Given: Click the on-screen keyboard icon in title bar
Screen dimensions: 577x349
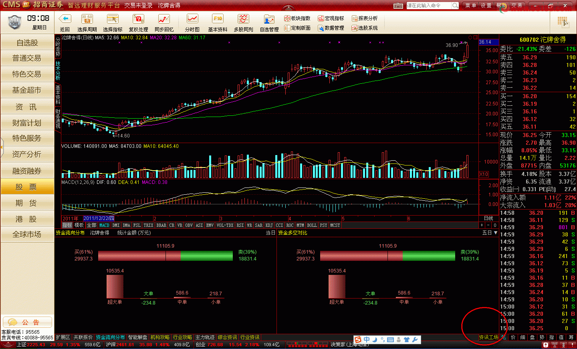Looking at the screenshot, I should [x=398, y=6].
